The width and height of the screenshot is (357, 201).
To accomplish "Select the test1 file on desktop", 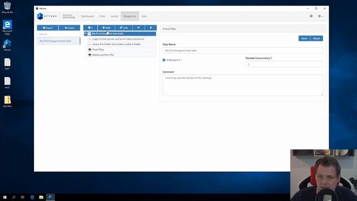I will click(x=7, y=64).
